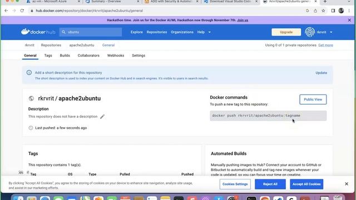Open the Chrome three-dot menu

[x=349, y=11]
